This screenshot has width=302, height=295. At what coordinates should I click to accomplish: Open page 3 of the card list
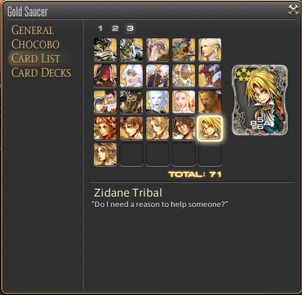[x=130, y=28]
